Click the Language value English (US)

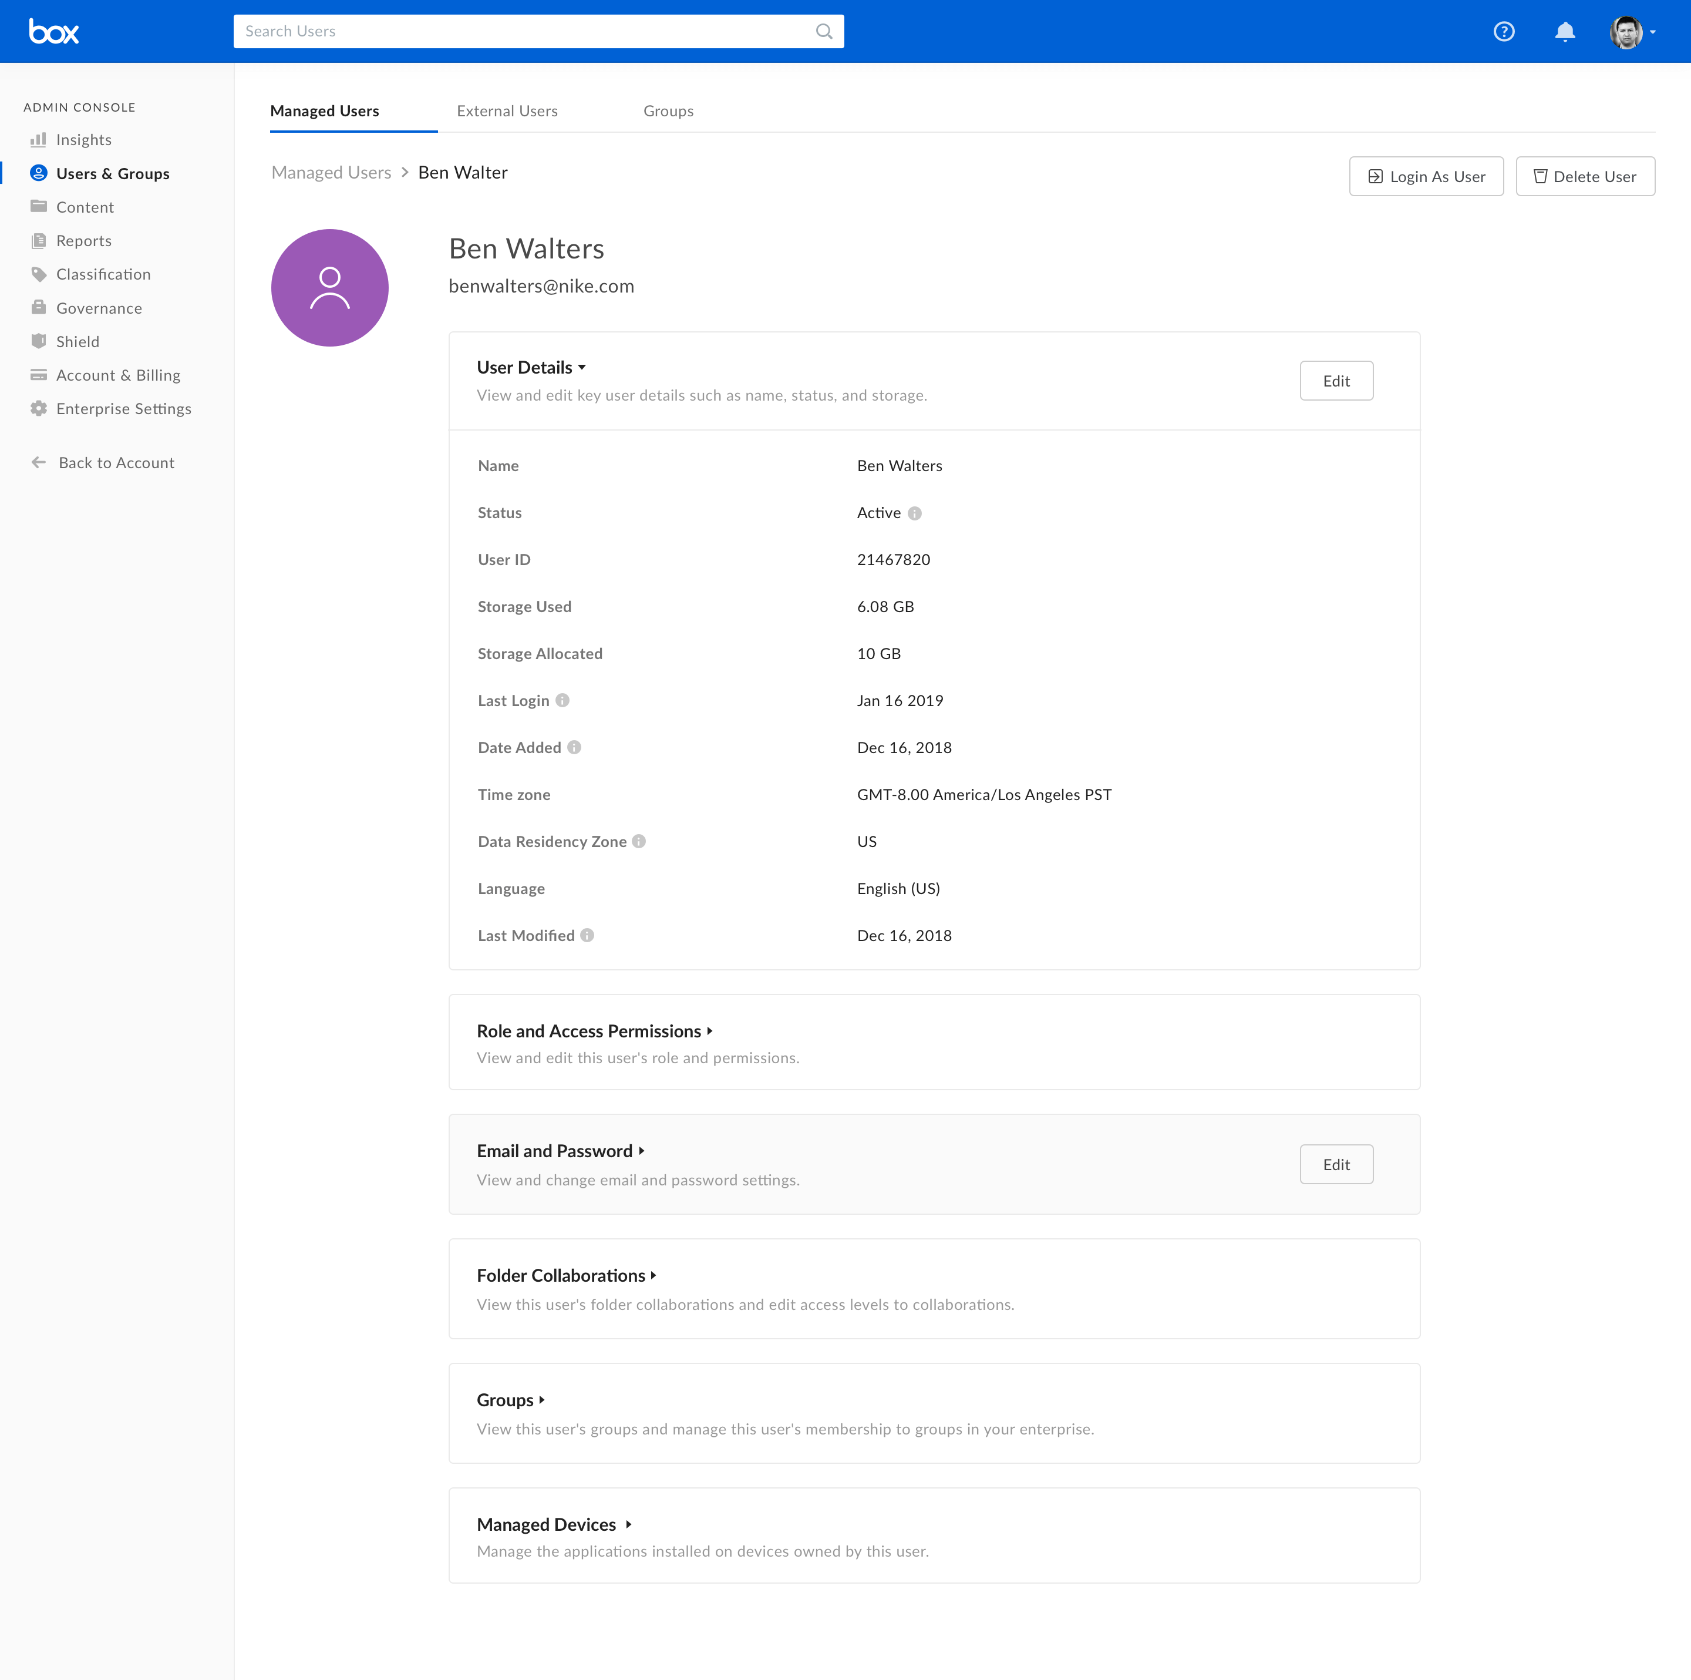coord(899,889)
